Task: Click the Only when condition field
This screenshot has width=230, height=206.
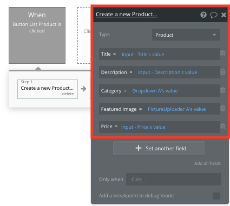Action: tap(173, 179)
